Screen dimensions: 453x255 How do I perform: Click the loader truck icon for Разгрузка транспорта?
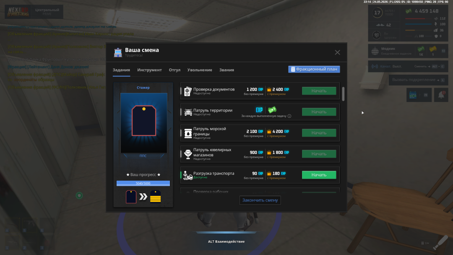(188, 175)
